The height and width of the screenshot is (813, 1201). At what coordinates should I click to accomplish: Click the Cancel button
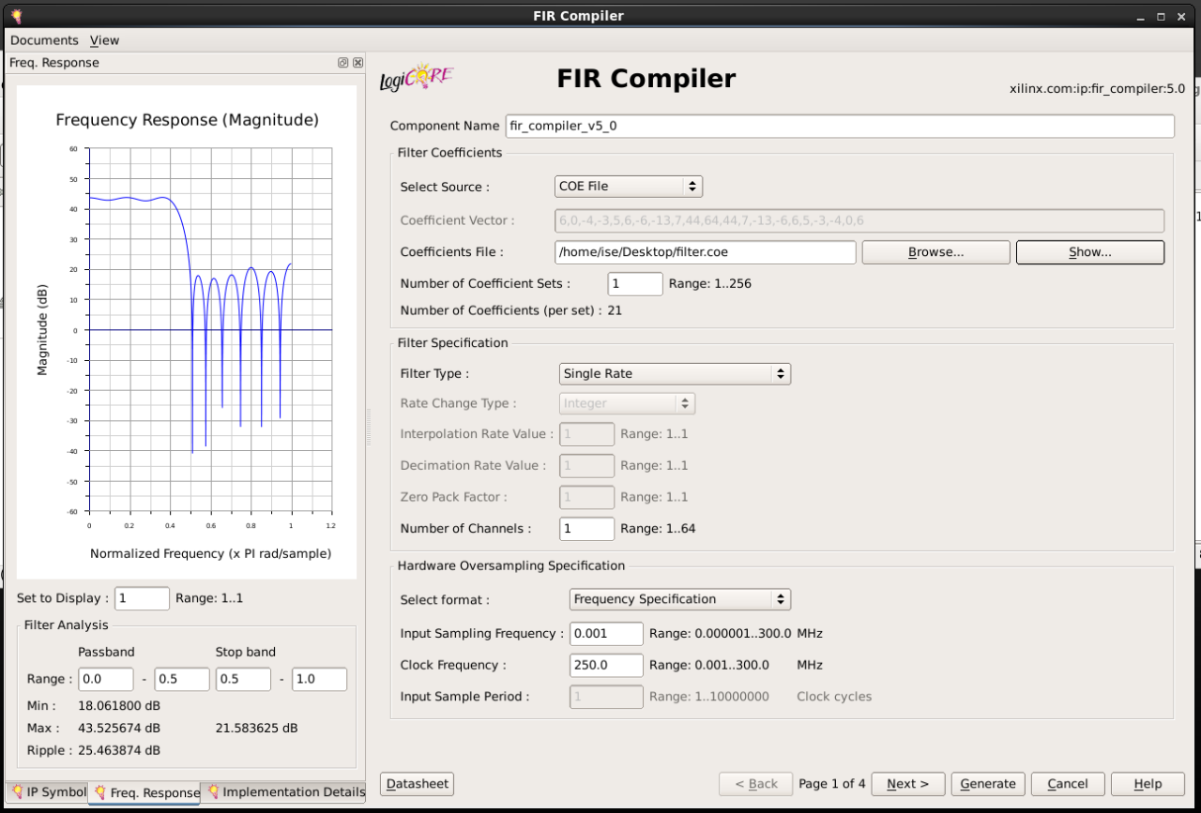pos(1068,784)
